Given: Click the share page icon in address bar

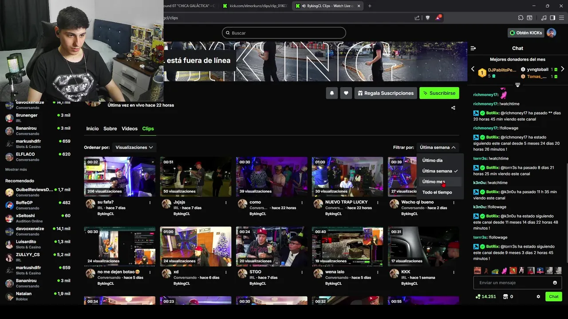Looking at the screenshot, I should point(417,18).
